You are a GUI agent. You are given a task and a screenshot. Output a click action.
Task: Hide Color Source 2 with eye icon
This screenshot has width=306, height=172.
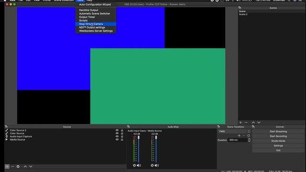click(x=117, y=130)
